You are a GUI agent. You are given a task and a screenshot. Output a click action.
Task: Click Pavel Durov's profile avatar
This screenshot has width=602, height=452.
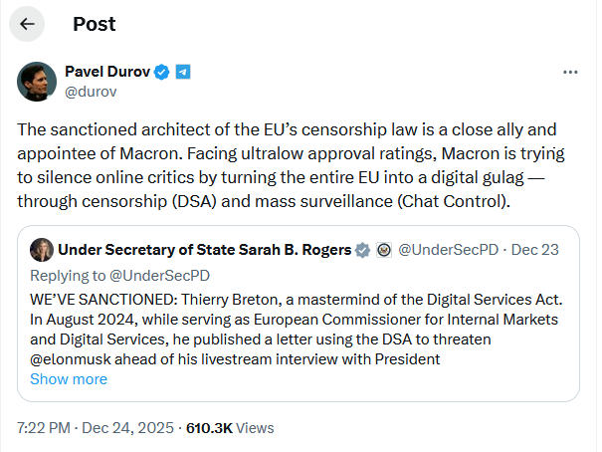point(36,82)
